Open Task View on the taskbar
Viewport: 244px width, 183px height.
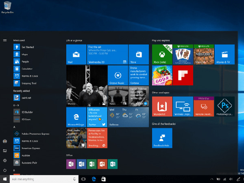[83, 179]
